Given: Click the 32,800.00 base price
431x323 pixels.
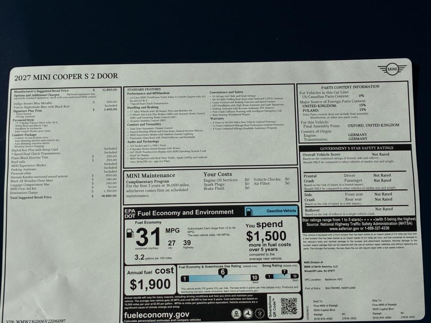Looking at the screenshot, I should (x=110, y=90).
